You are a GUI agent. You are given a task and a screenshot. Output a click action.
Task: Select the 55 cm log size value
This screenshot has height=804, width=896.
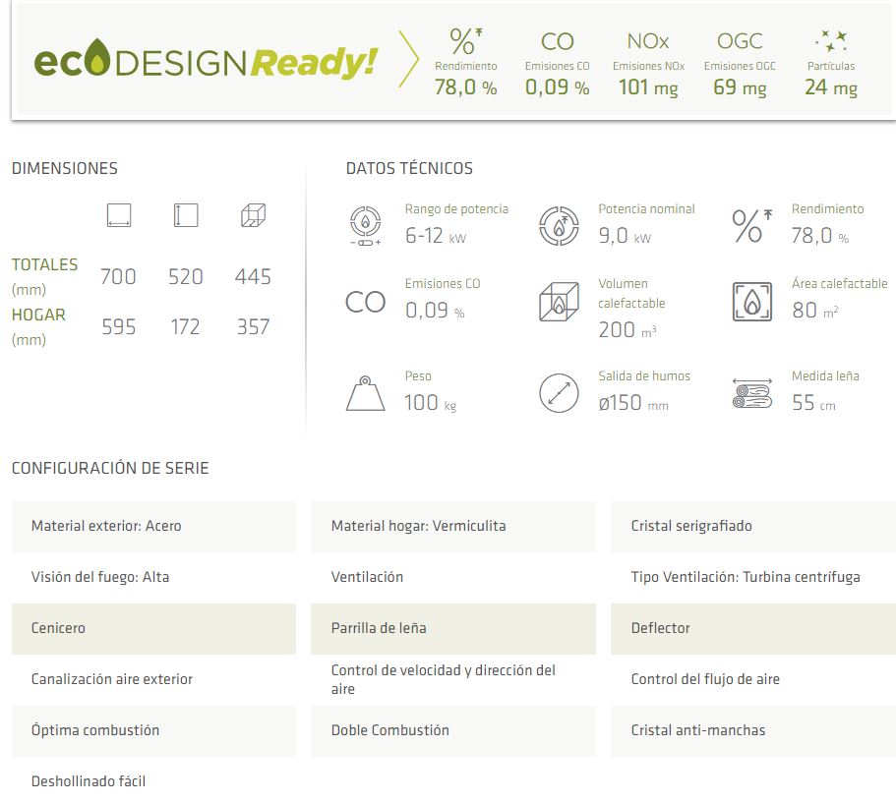pyautogui.click(x=813, y=403)
